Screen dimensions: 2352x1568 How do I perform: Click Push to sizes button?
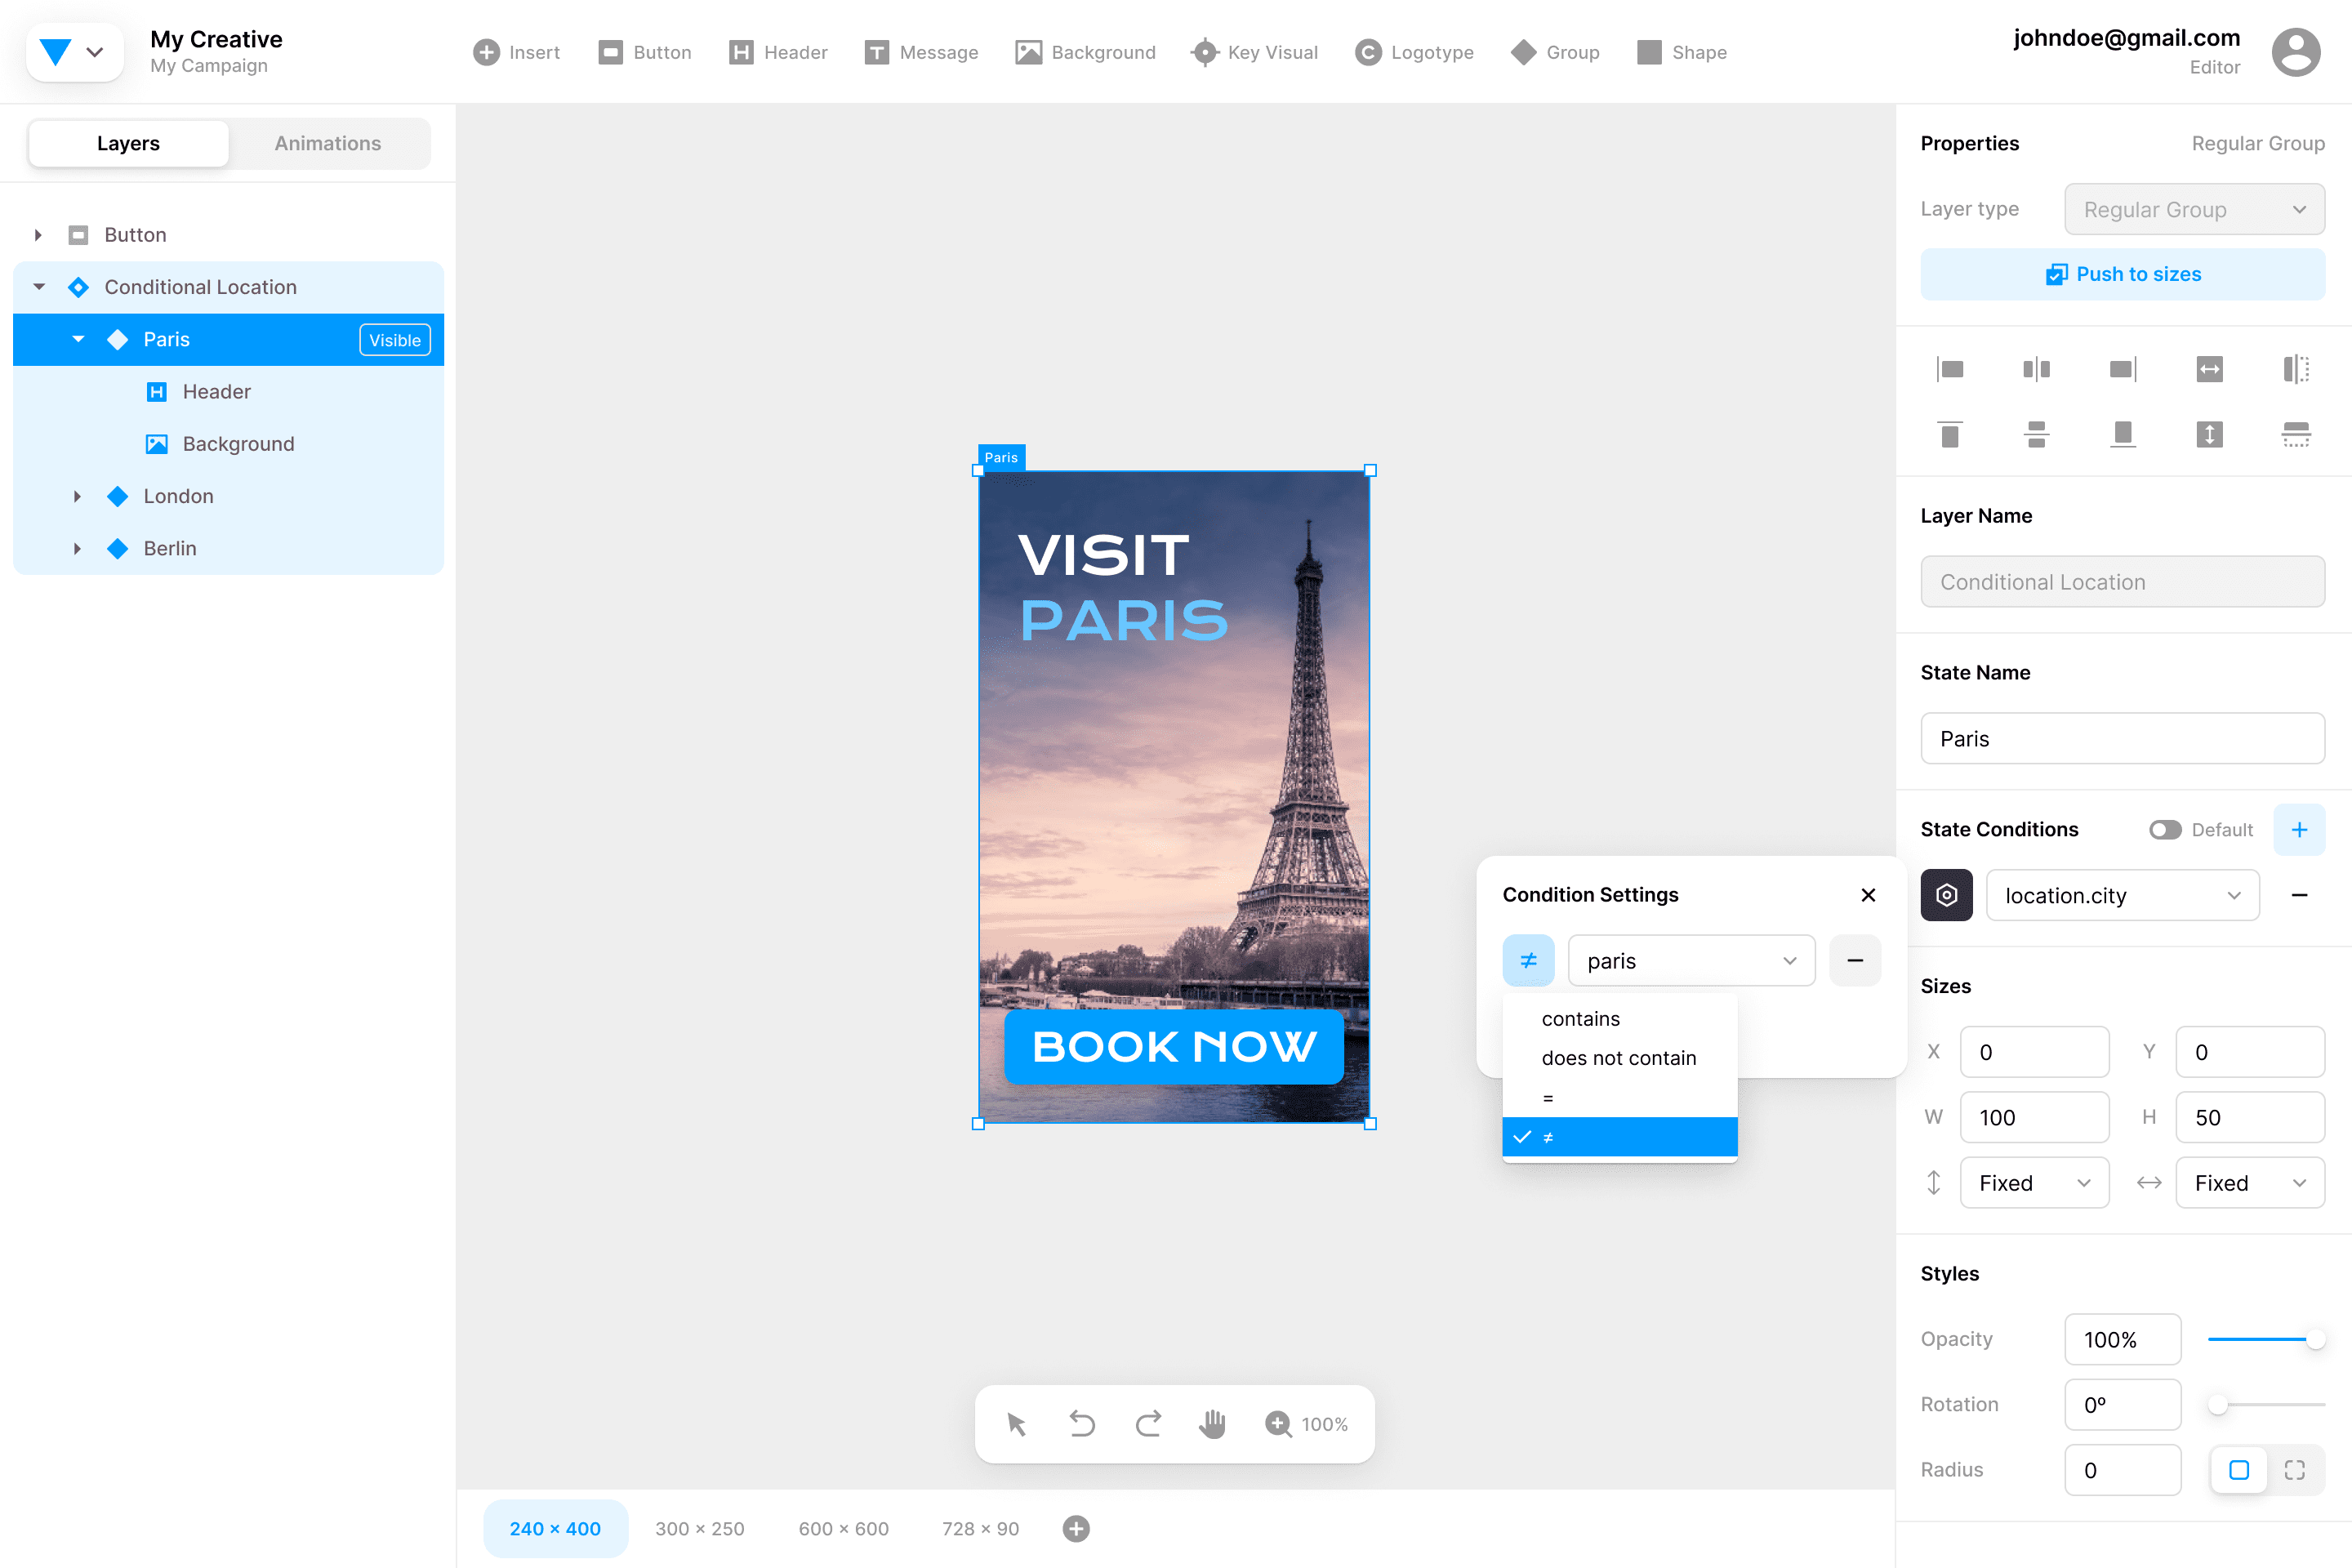click(2122, 274)
